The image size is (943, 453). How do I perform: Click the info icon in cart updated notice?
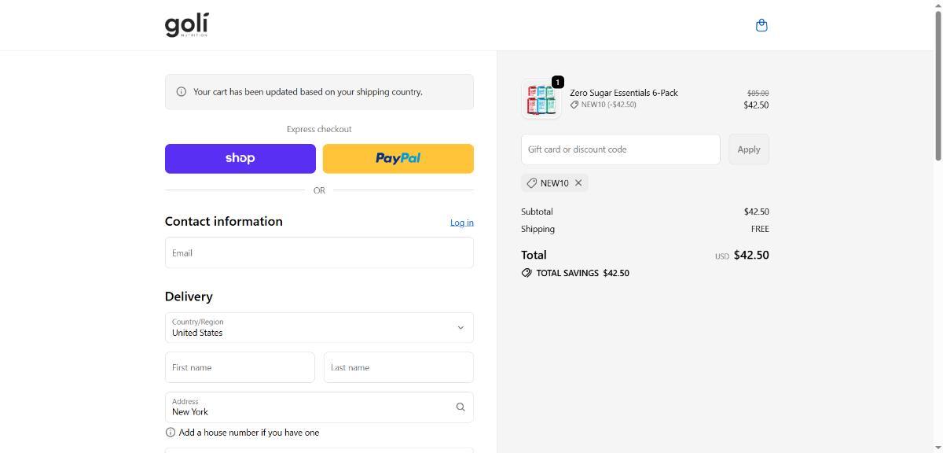click(x=182, y=92)
